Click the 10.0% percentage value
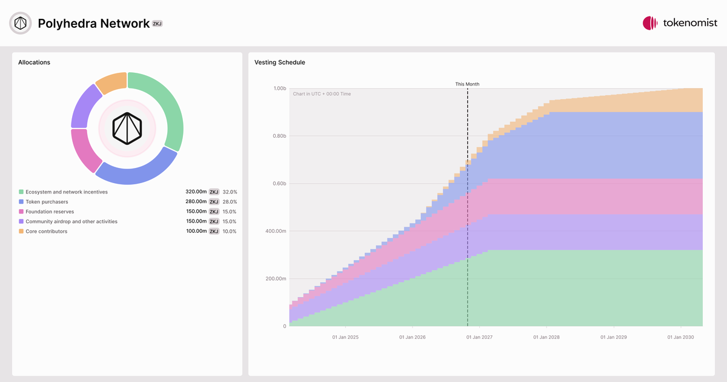 click(230, 231)
